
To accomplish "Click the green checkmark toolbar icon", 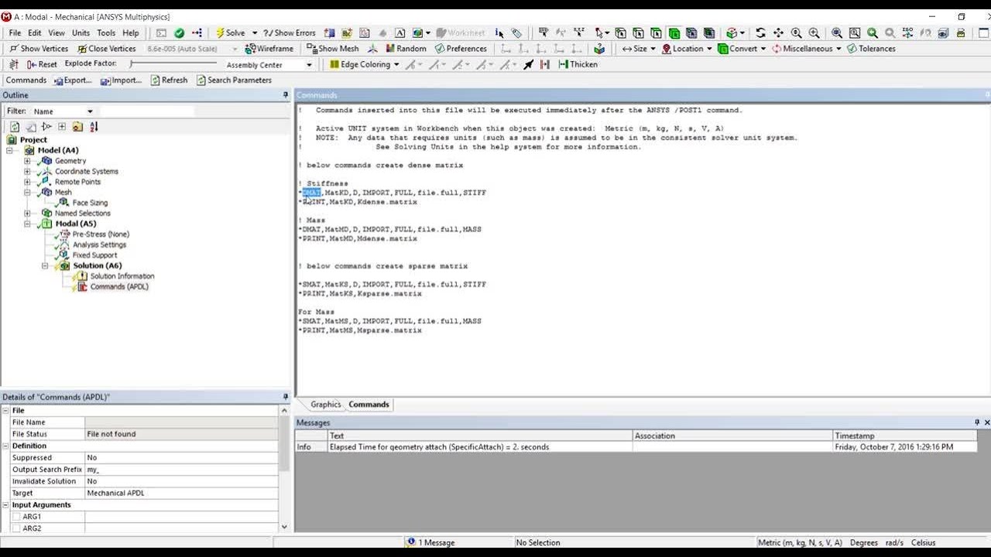I will (180, 32).
